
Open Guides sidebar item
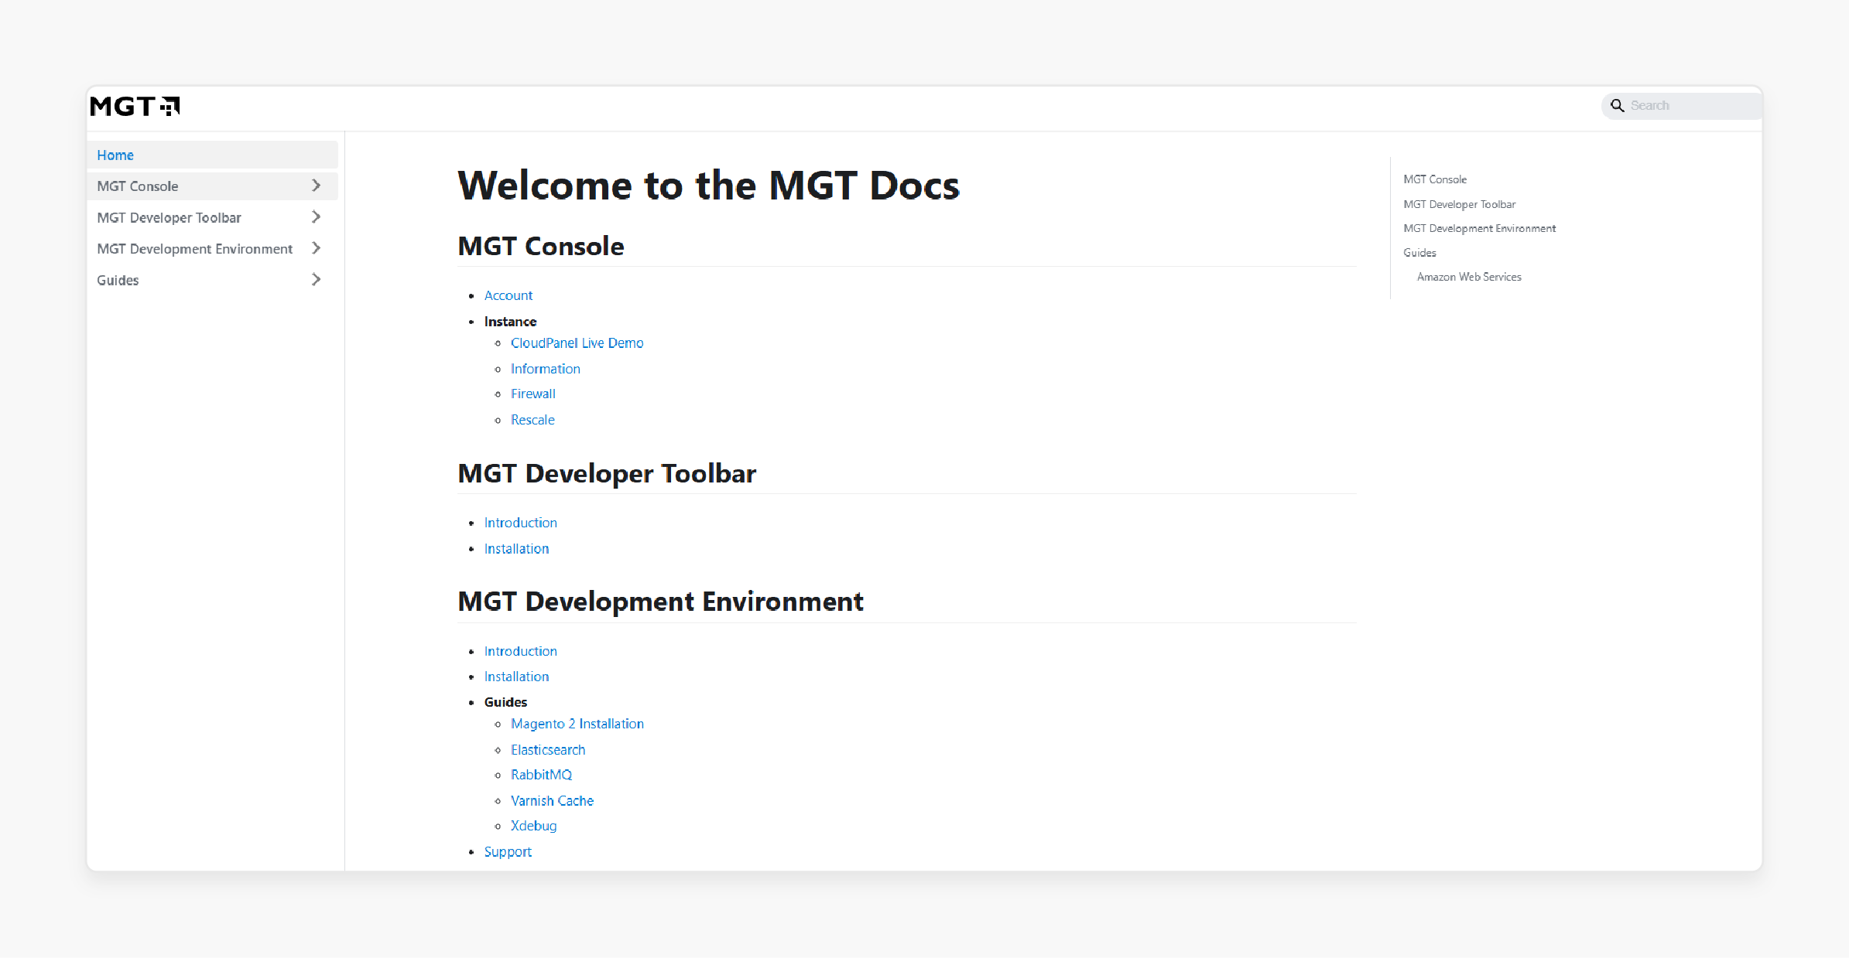212,280
